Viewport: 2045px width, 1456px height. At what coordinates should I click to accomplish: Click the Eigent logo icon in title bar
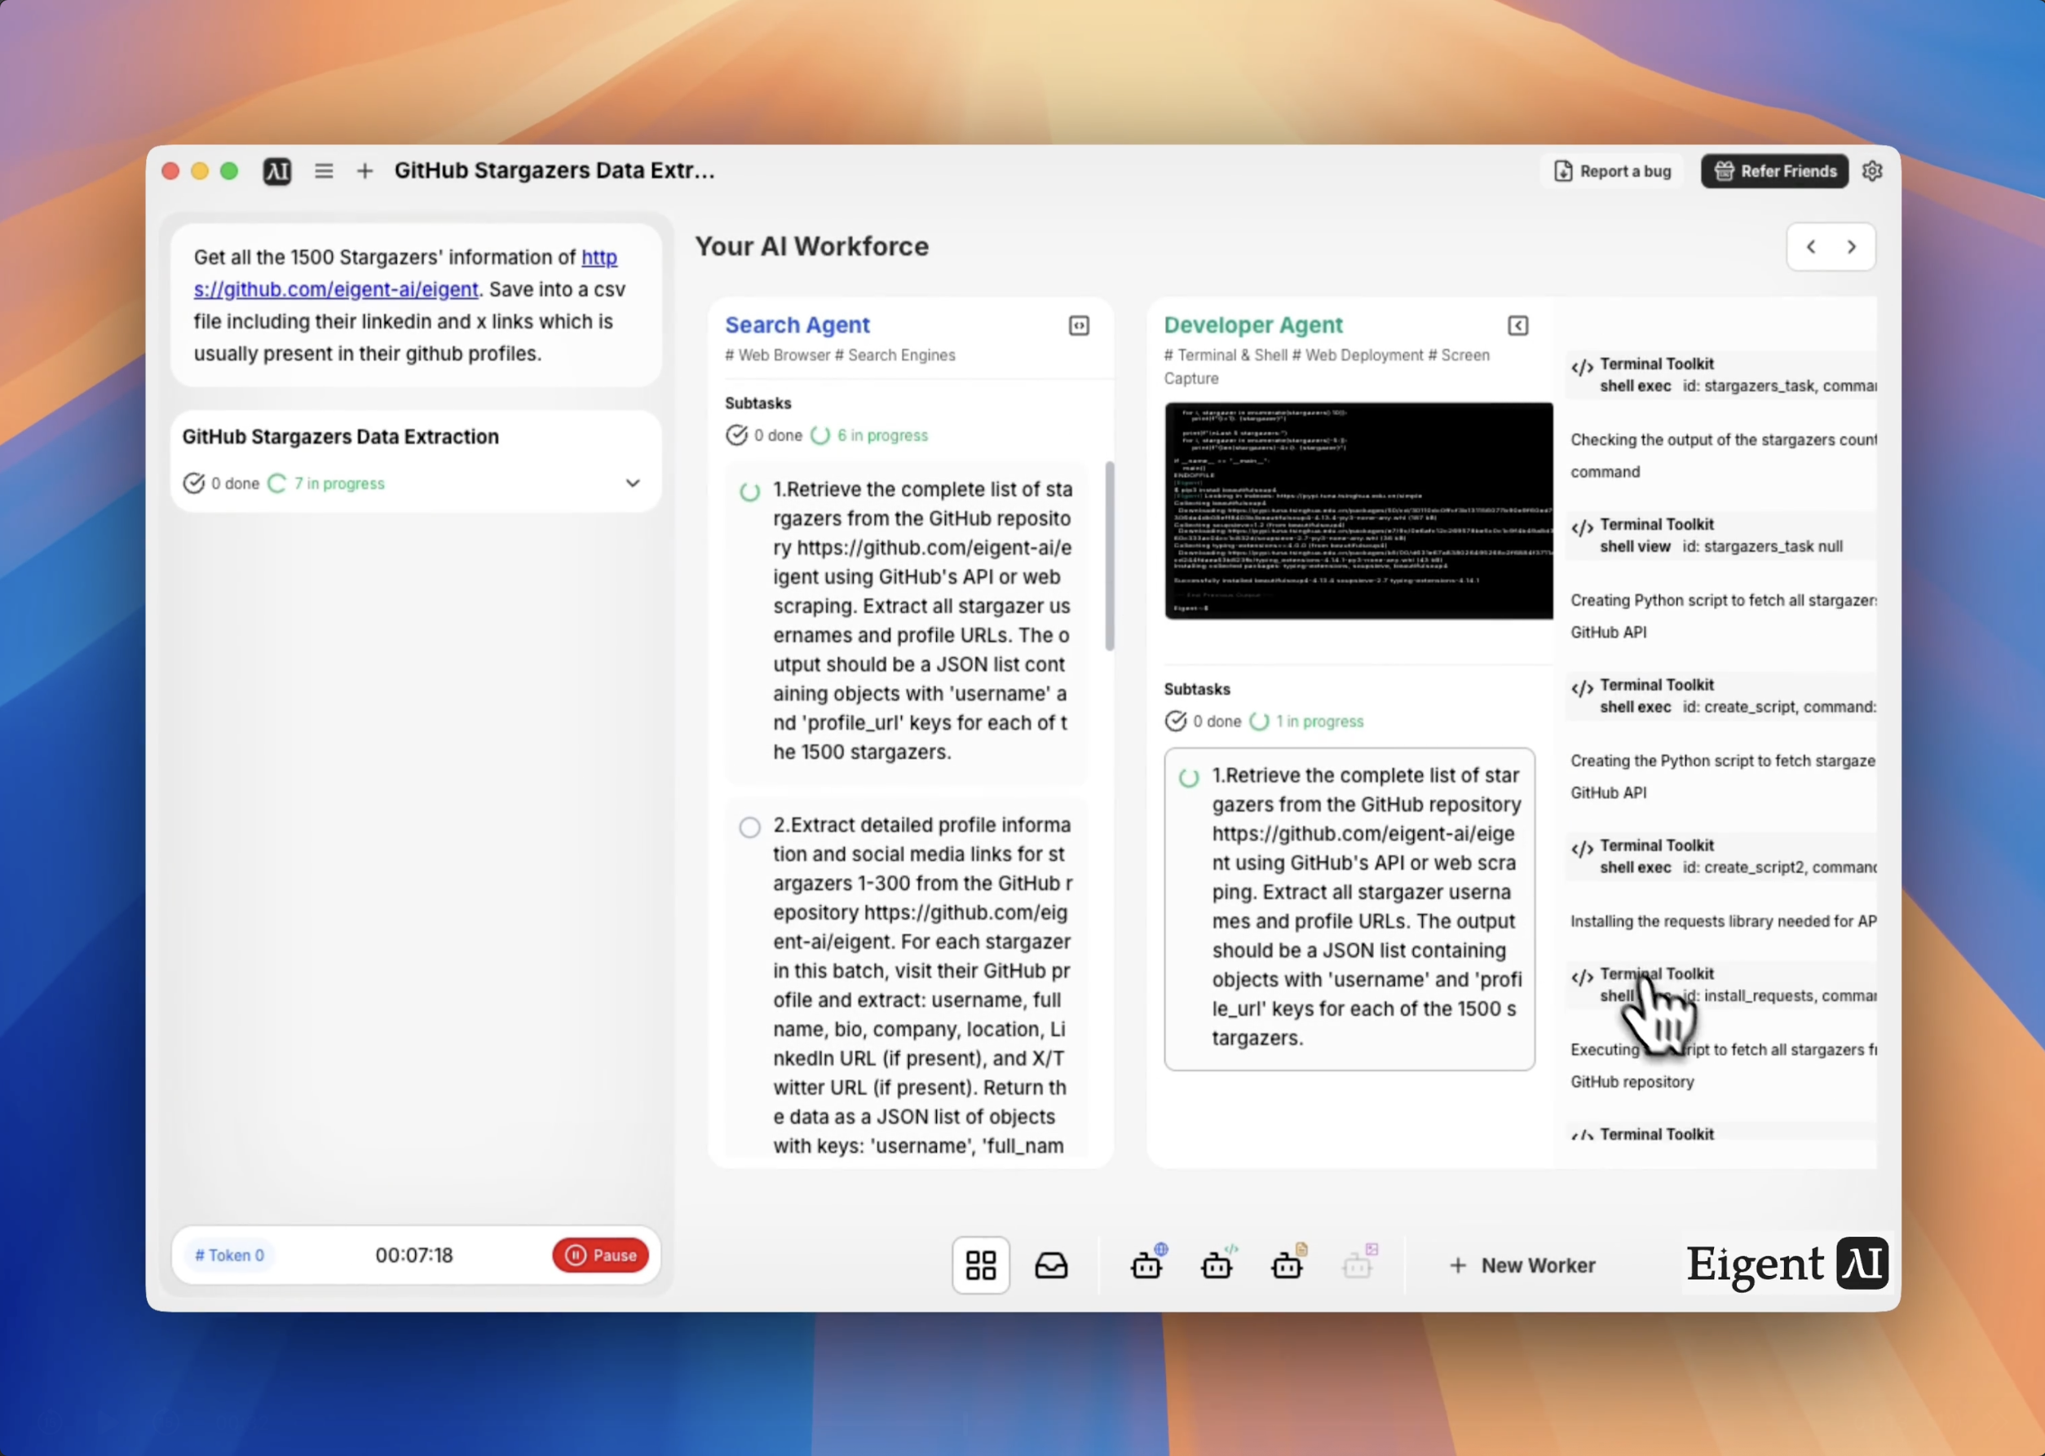(277, 171)
